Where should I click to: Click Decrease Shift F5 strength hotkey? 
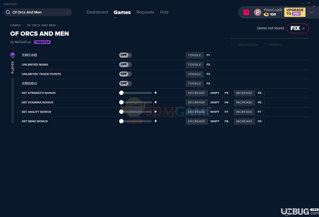208,93
